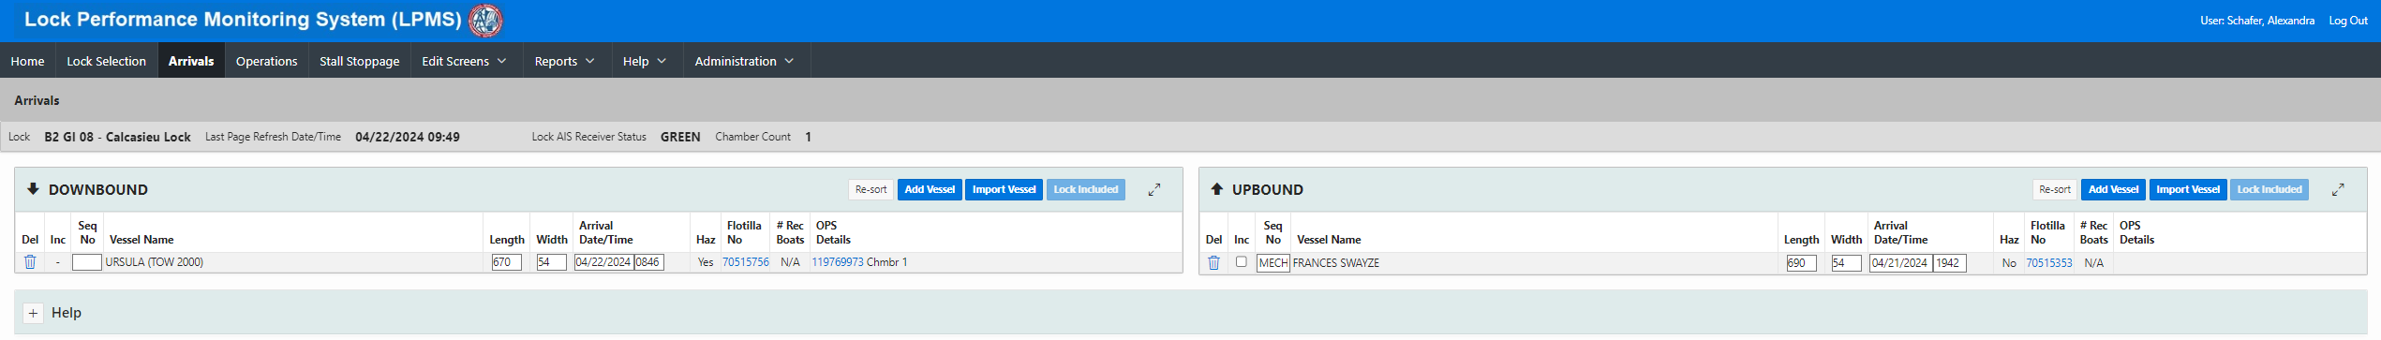Click Lock Included in Downbound panel

click(x=1085, y=189)
